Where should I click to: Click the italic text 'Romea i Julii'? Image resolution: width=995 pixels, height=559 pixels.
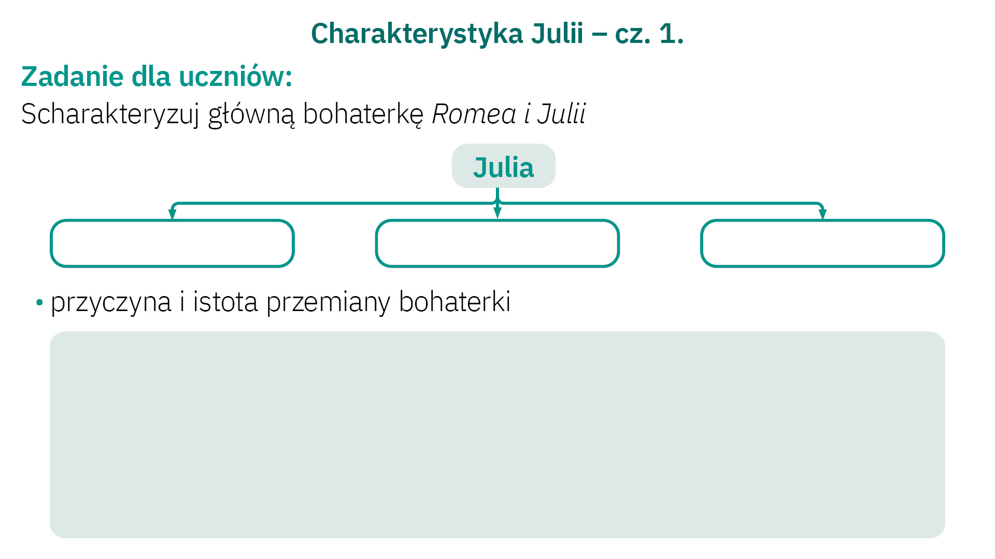(x=508, y=114)
